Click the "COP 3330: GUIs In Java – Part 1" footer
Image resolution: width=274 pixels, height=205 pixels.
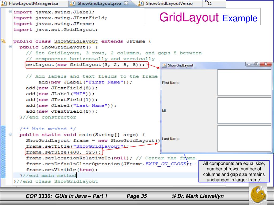[x=66, y=196]
